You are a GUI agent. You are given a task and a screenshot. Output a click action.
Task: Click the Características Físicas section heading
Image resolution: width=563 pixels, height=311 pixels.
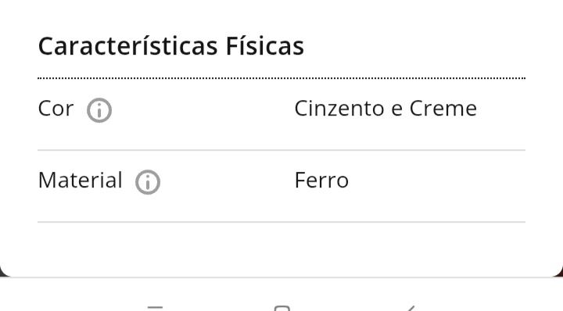point(171,46)
